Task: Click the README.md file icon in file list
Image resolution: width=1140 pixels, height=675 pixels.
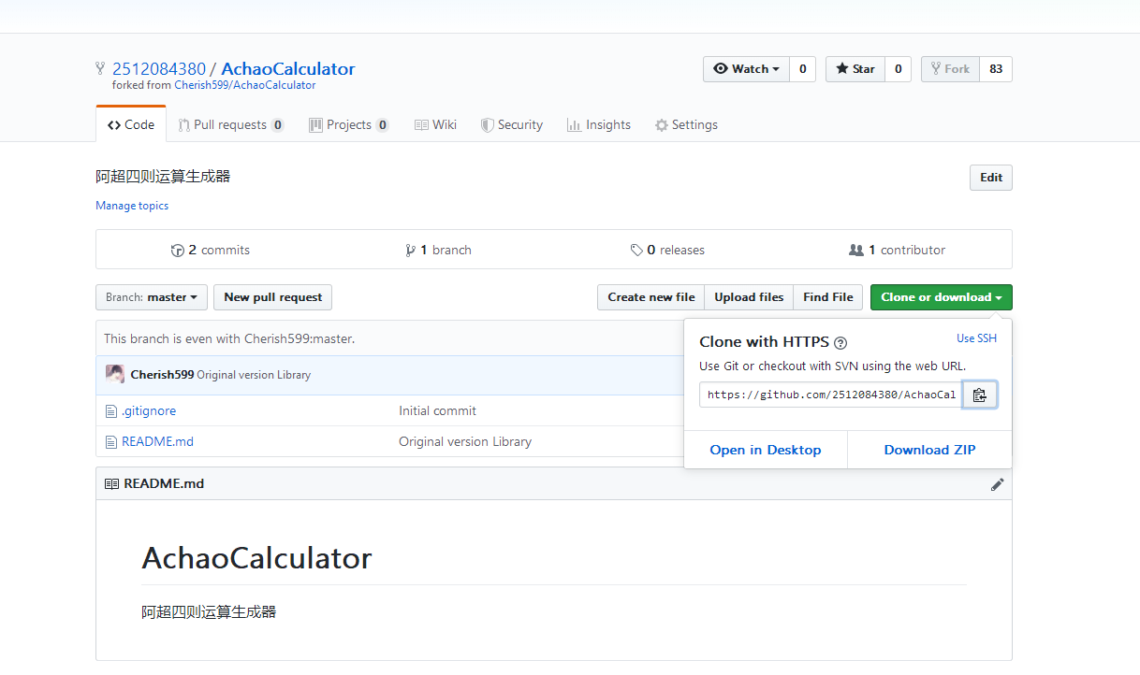Action: (111, 441)
